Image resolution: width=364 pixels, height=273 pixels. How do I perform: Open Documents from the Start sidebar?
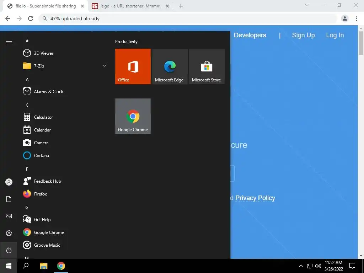click(9, 199)
